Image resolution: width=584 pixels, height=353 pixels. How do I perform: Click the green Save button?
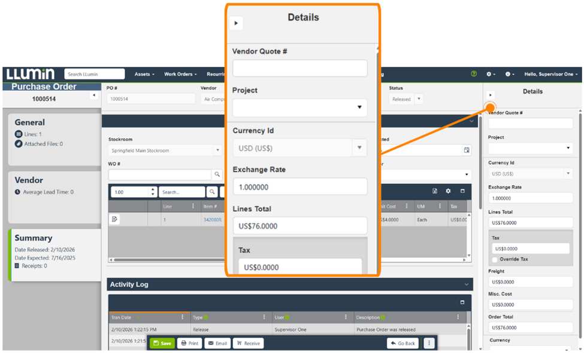[162, 343]
